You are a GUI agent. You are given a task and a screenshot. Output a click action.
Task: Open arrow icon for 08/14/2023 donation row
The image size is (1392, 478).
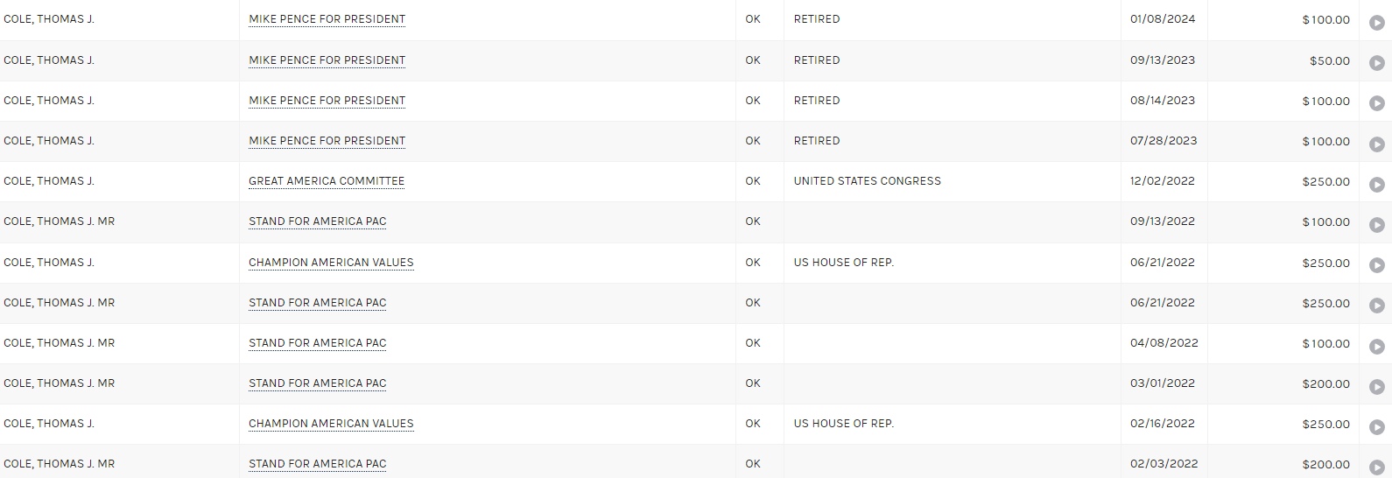[1376, 103]
